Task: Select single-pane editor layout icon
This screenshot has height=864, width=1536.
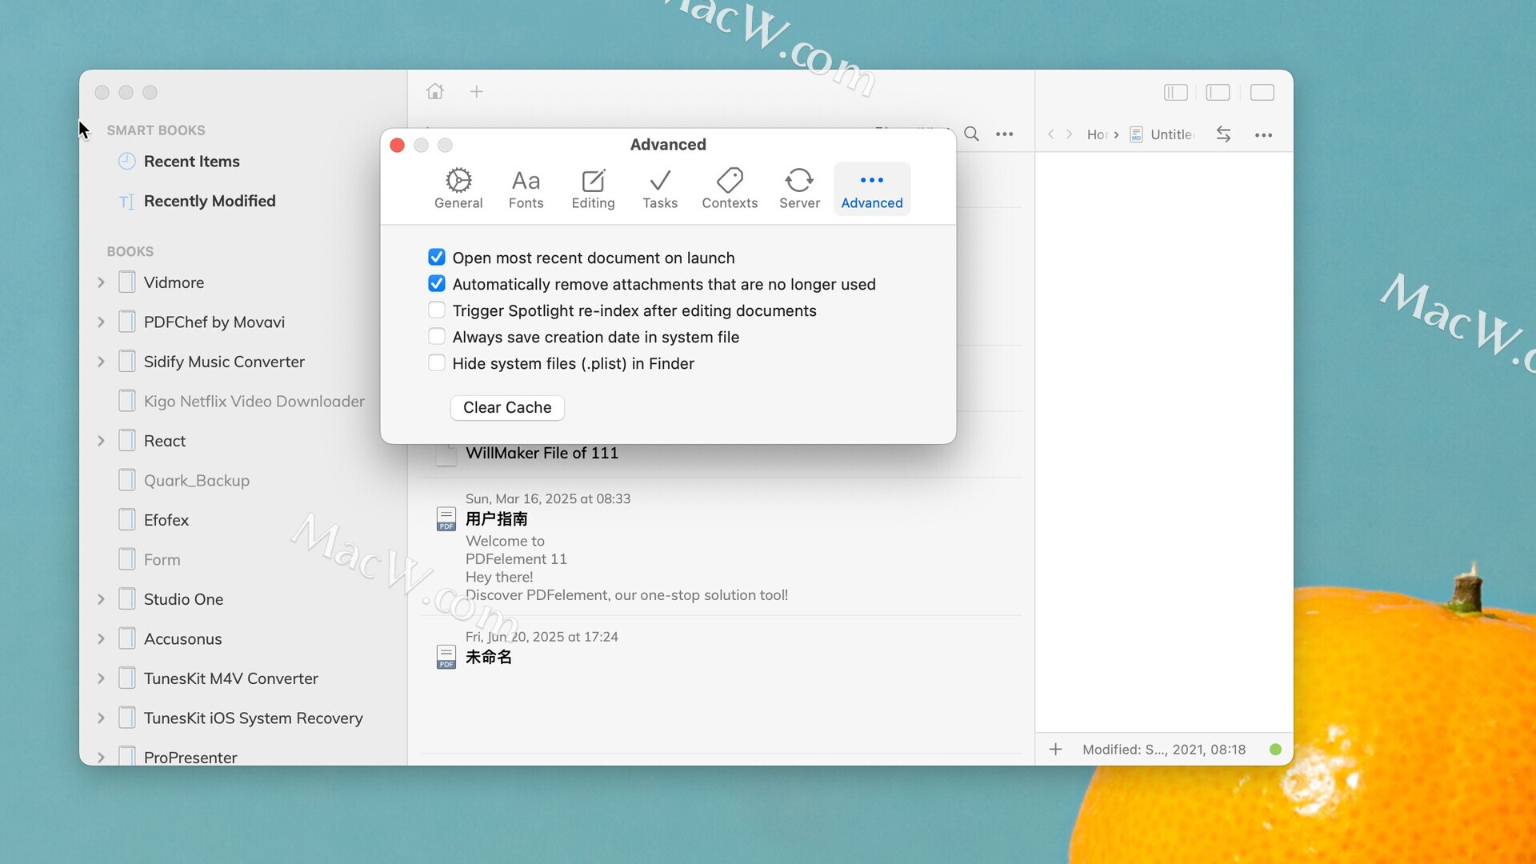Action: coord(1262,93)
